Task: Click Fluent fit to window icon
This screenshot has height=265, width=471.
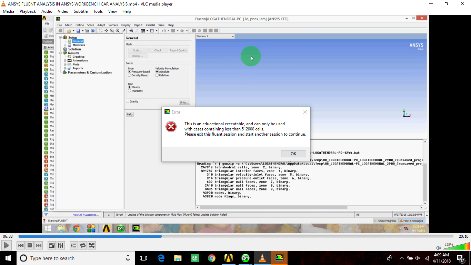Action: pos(131,31)
